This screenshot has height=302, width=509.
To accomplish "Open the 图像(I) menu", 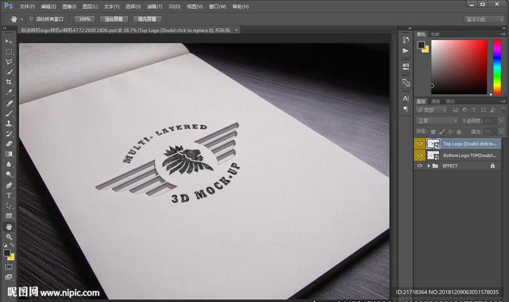I will click(69, 6).
